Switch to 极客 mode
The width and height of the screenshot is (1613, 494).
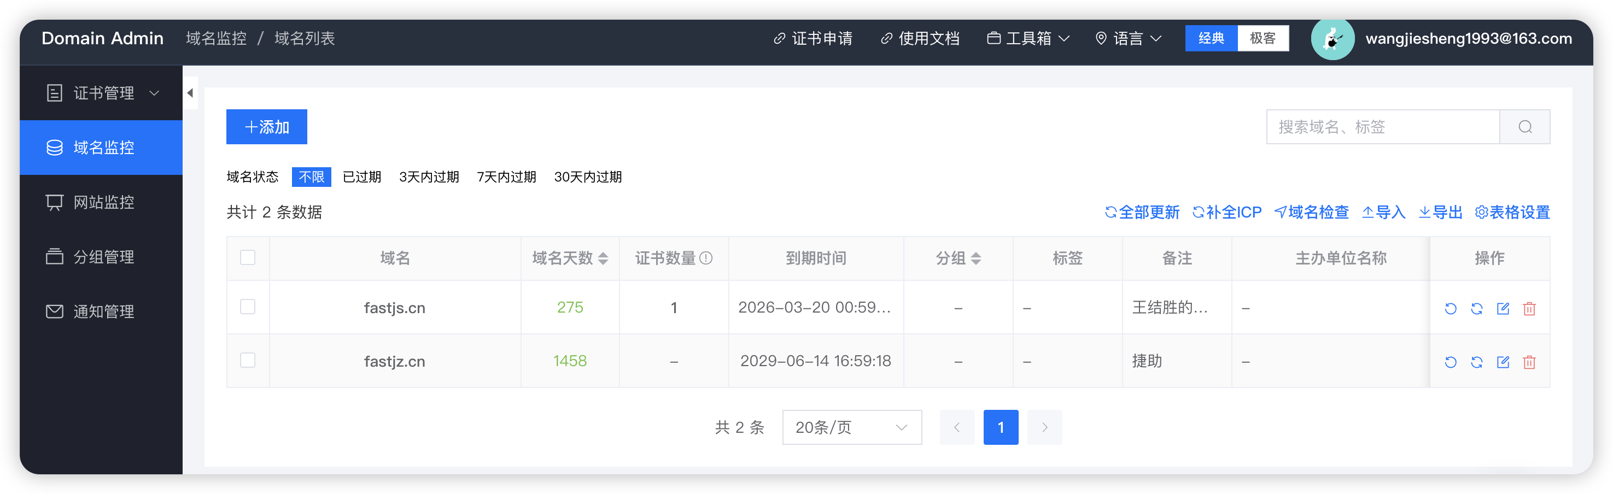[1263, 38]
